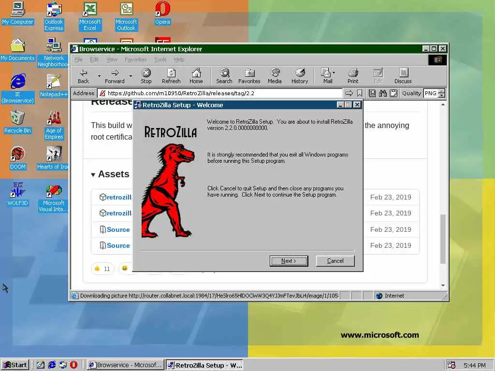Screen dimensions: 495x371
Task: Click the address bar URL field
Action: 220,93
